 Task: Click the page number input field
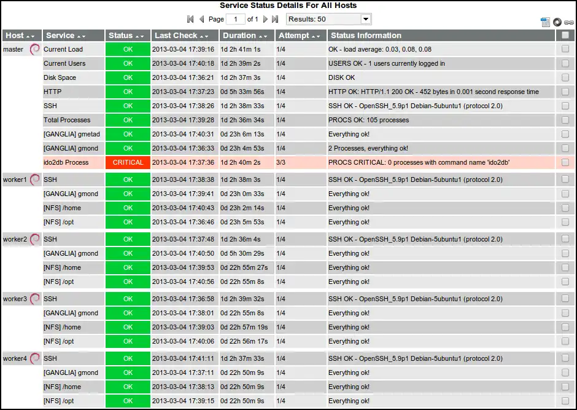(235, 20)
